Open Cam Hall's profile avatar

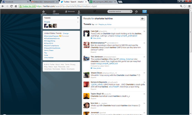(86, 34)
